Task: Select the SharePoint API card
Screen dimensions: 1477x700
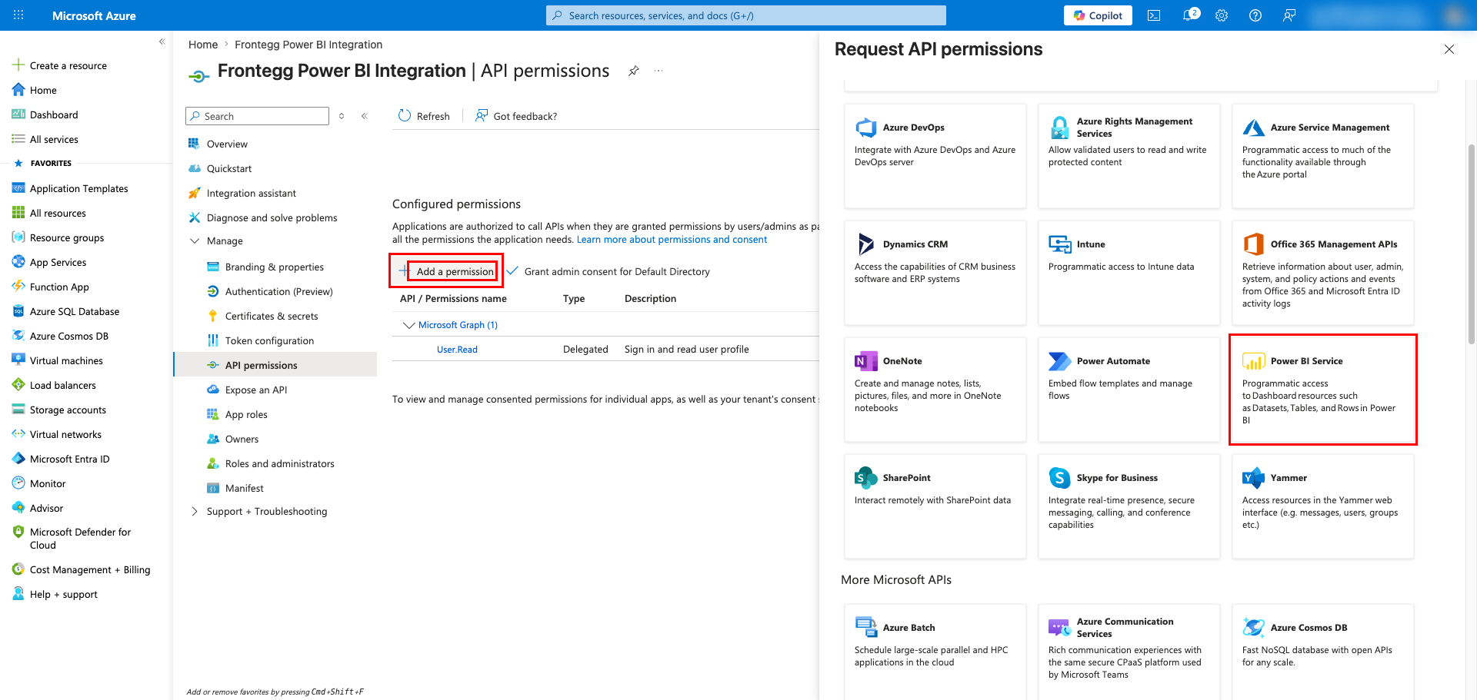Action: pos(935,506)
